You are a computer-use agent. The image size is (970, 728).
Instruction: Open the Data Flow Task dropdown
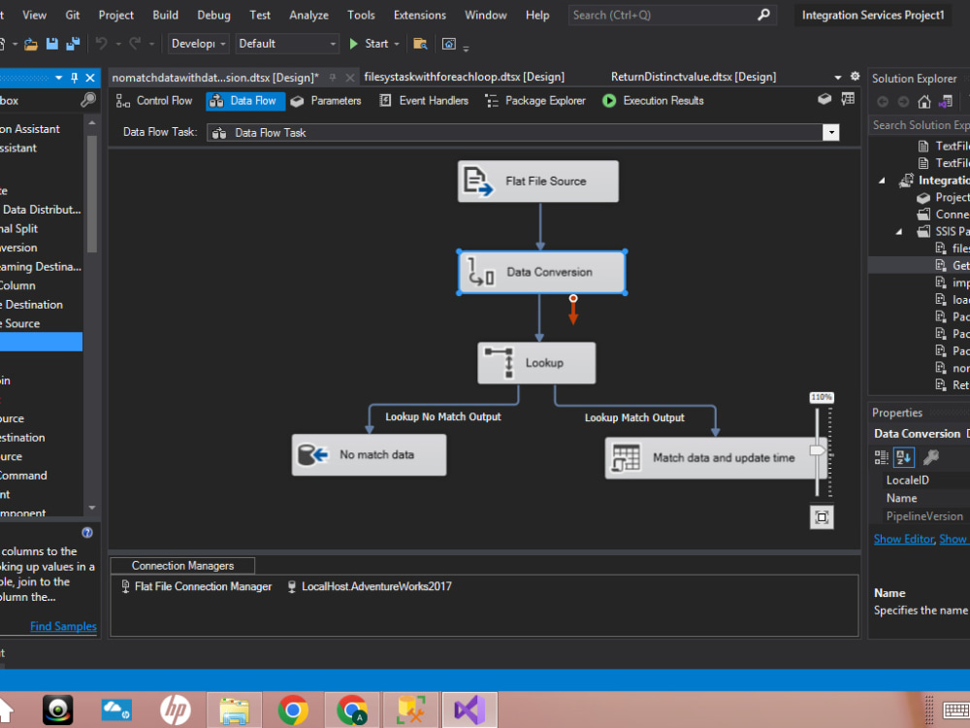[832, 132]
